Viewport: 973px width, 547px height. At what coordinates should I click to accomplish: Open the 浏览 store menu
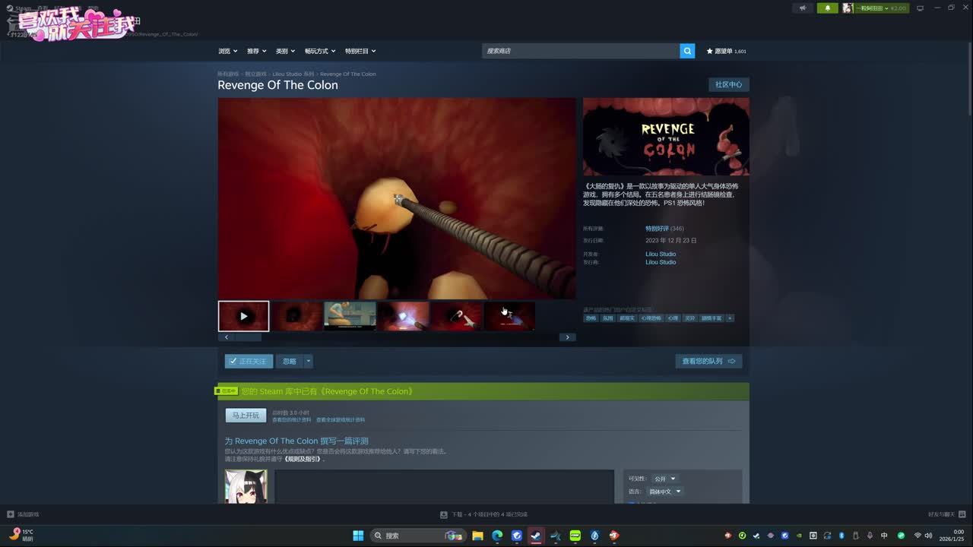pos(228,51)
